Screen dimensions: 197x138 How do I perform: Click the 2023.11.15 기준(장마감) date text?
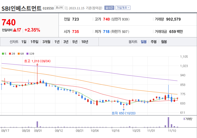tap(86, 8)
